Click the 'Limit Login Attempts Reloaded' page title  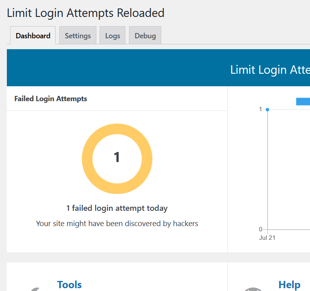click(85, 13)
